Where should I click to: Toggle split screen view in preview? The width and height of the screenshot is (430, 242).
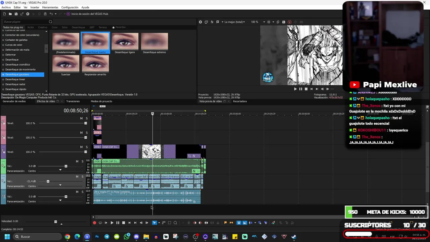click(x=218, y=22)
